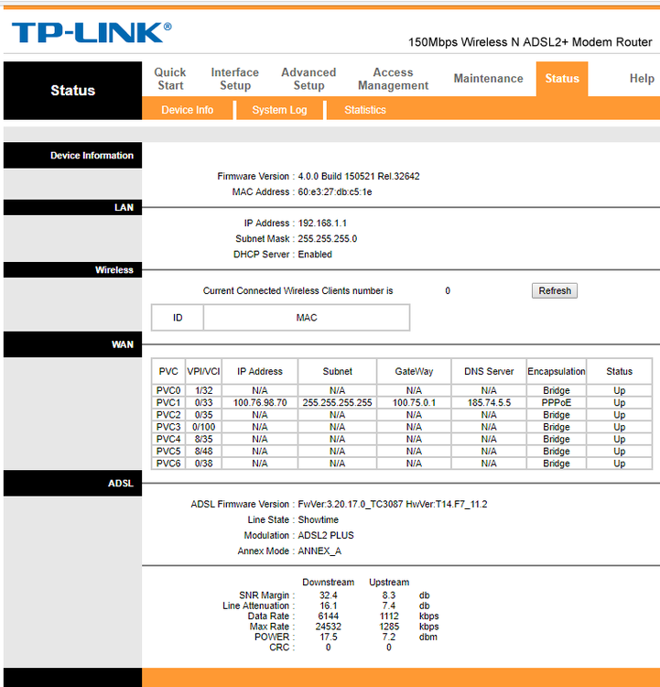Open the System Log submenu

pyautogui.click(x=279, y=110)
